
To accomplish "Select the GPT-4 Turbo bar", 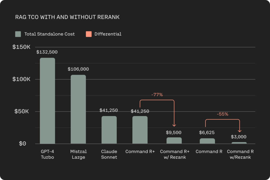I will click(47, 101).
